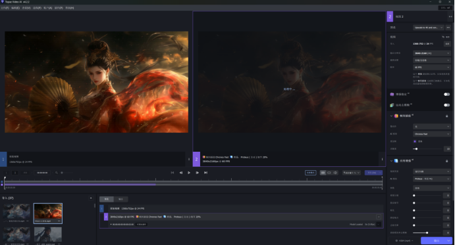Open the preset more-options (…) button
The height and width of the screenshot is (245, 455).
448,28
